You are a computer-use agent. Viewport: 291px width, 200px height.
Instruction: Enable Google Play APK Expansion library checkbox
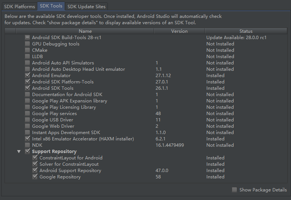click(28, 101)
